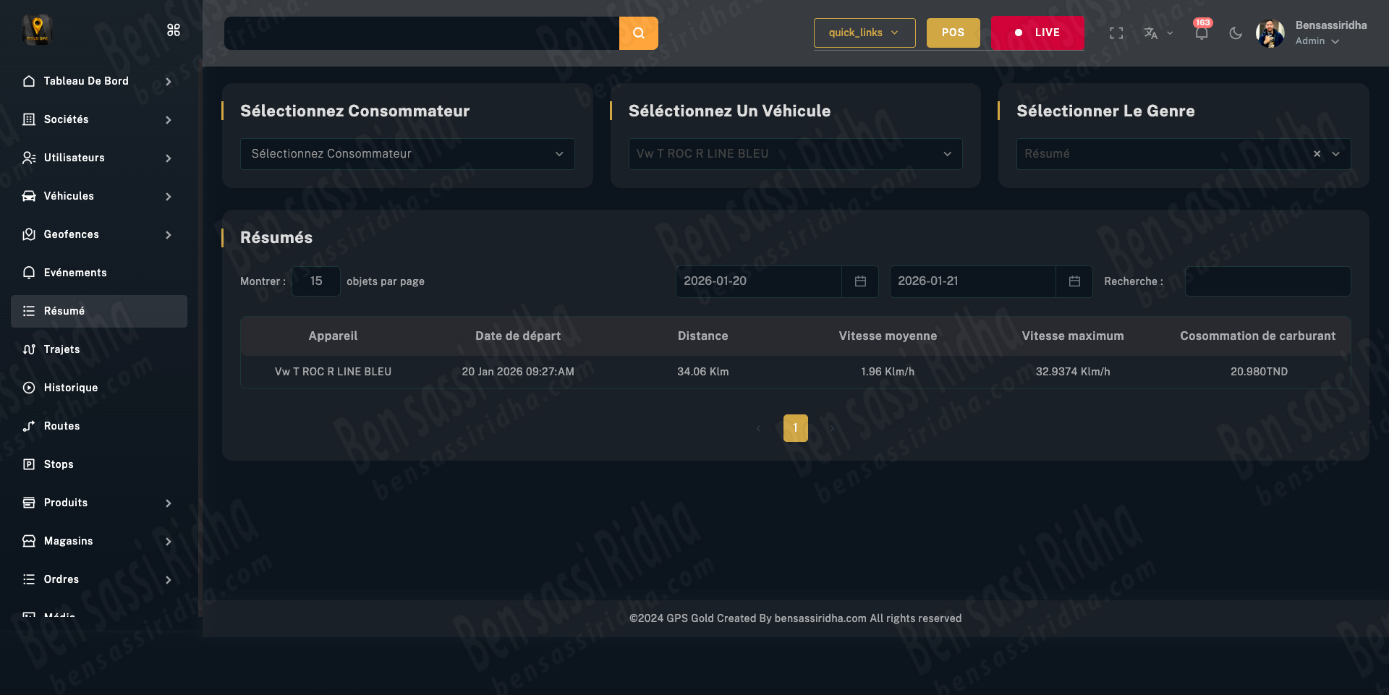Open the Sélectionnez Consommateur dropdown

coord(407,154)
